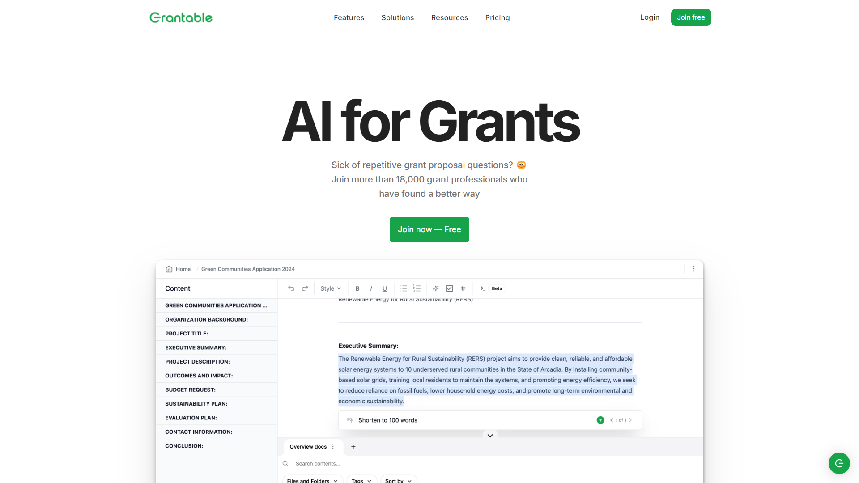Click the Login link

[650, 17]
